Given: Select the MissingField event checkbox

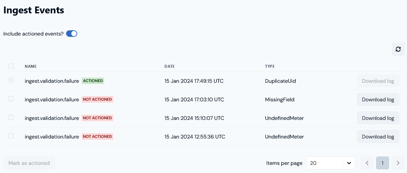Looking at the screenshot, I should [11, 99].
